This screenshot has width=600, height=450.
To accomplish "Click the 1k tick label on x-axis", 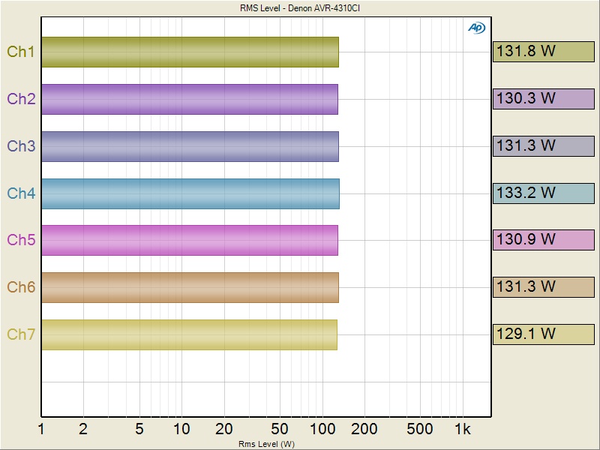I will 462,429.
